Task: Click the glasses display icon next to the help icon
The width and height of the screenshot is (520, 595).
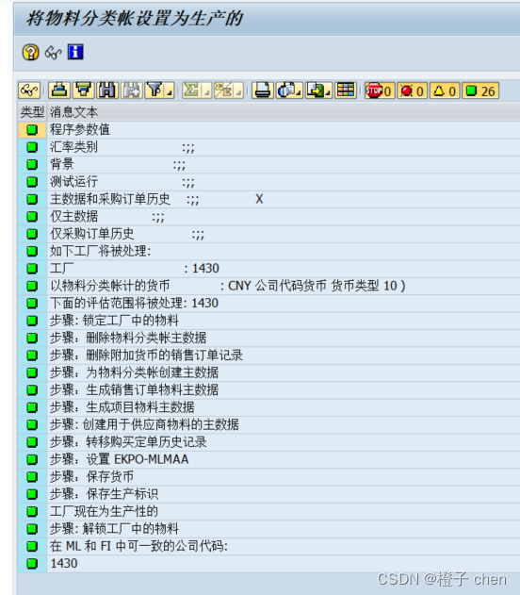Action: 53,53
